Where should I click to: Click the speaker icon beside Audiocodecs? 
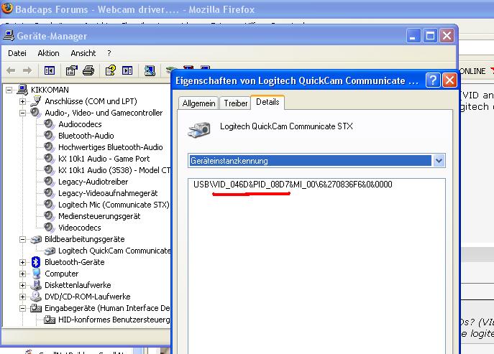click(49, 124)
